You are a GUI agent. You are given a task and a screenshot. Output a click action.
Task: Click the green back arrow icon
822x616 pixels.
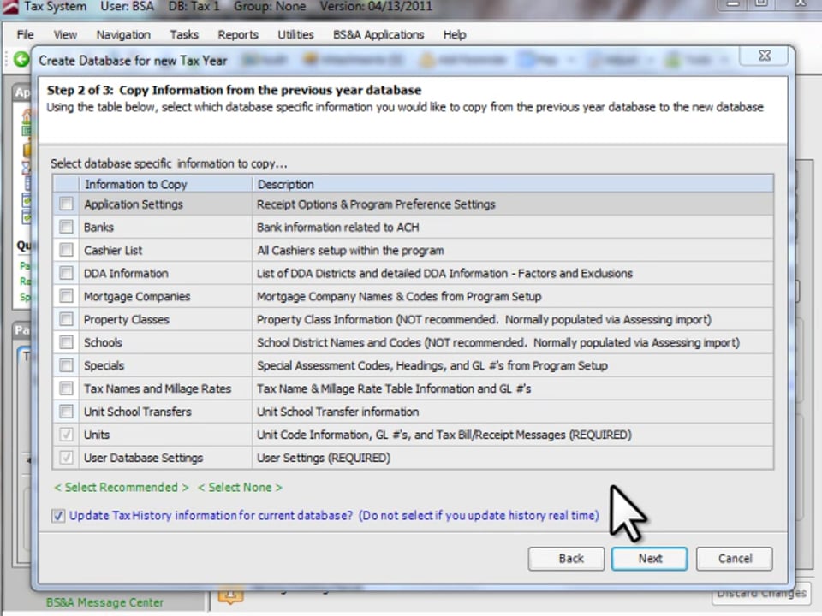(x=21, y=59)
